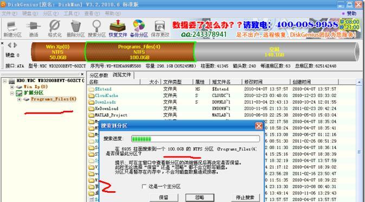Image resolution: width=365 pixels, height=202 pixels.
Task: Open the 硬盘(D) menu
Action: click(30, 14)
